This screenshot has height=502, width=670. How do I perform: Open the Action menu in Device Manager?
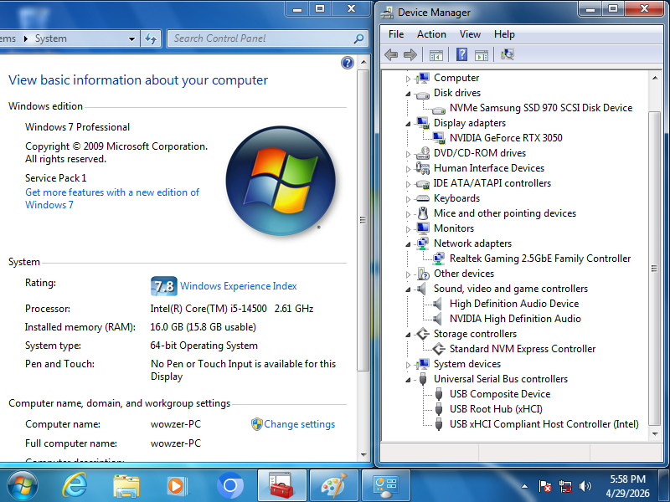coord(431,34)
